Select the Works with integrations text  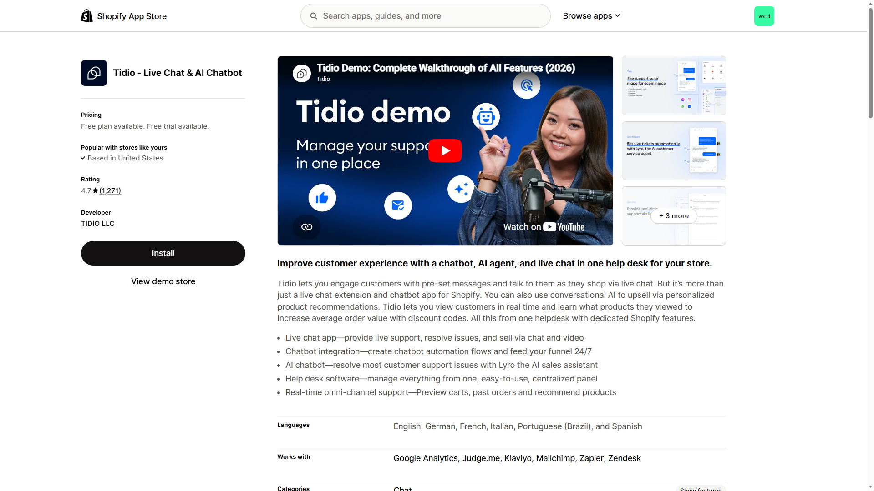(x=517, y=458)
